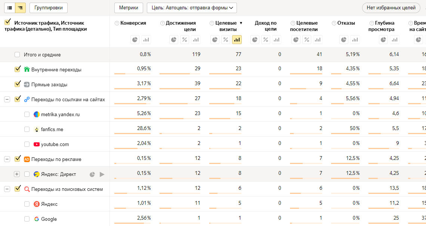Image resolution: width=426 pixels, height=226 pixels.
Task: Select bar chart icon under Целевые визиты
Action: 237,40
